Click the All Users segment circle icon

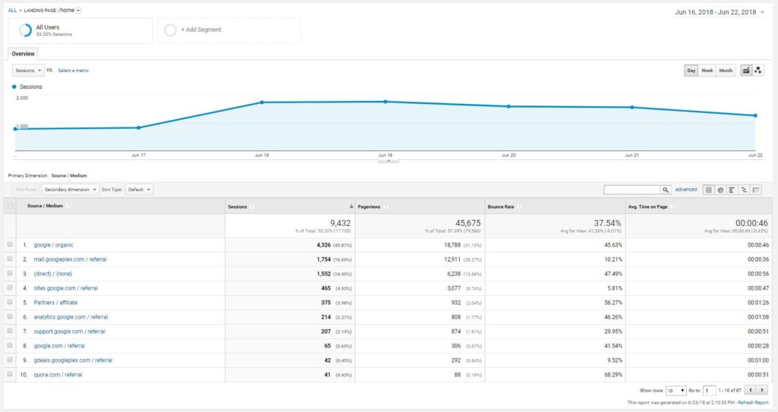click(x=25, y=30)
